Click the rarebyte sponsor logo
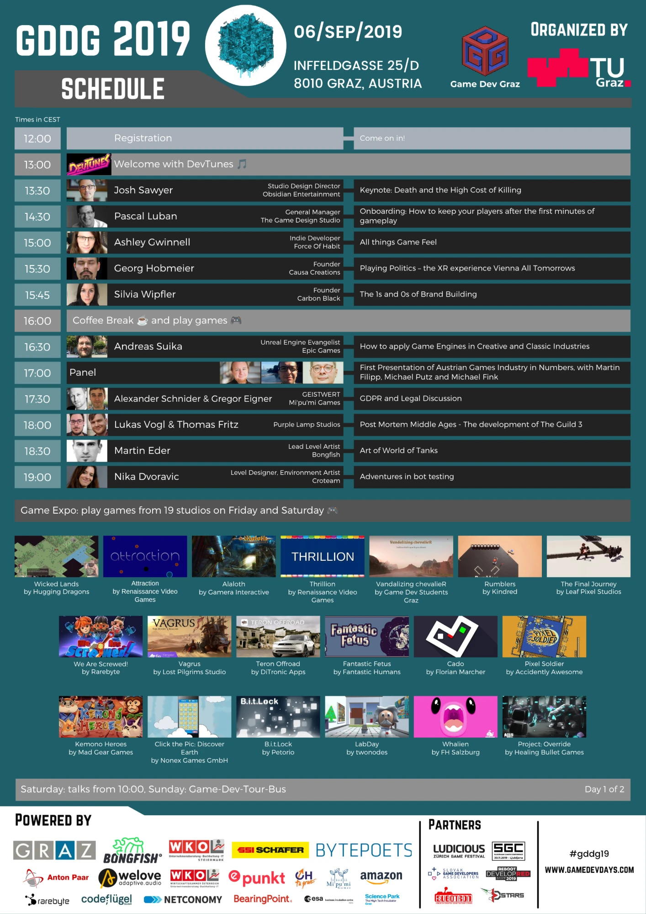The height and width of the screenshot is (914, 646). click(48, 900)
